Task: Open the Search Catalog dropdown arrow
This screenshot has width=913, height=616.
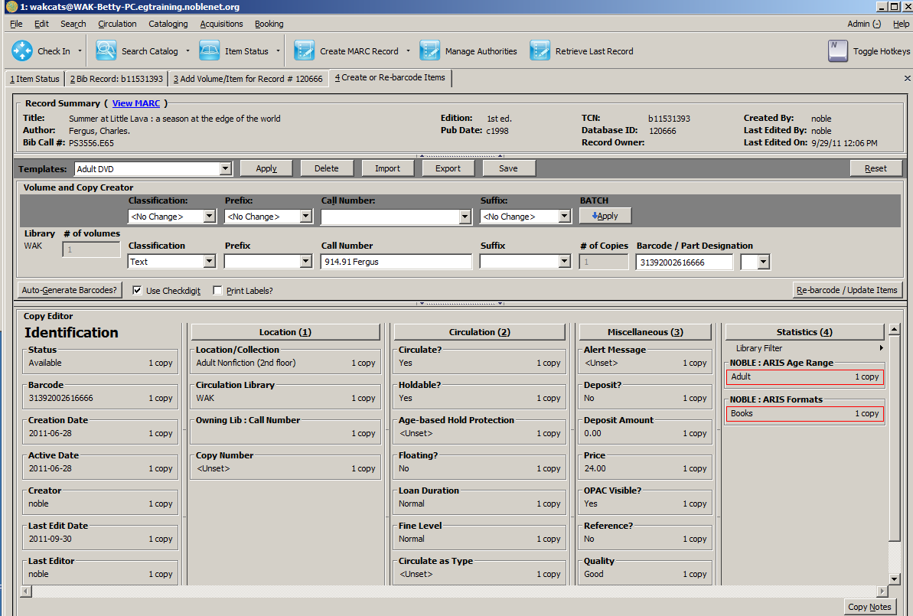Action: point(187,51)
